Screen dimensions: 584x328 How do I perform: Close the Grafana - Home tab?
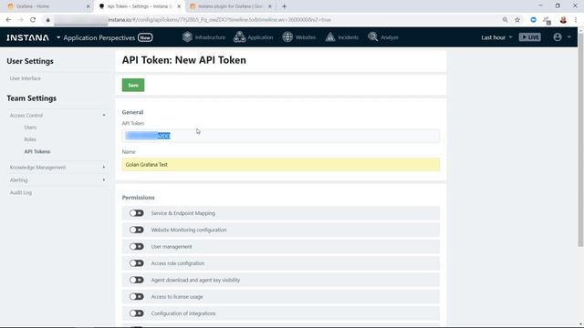pyautogui.click(x=88, y=6)
